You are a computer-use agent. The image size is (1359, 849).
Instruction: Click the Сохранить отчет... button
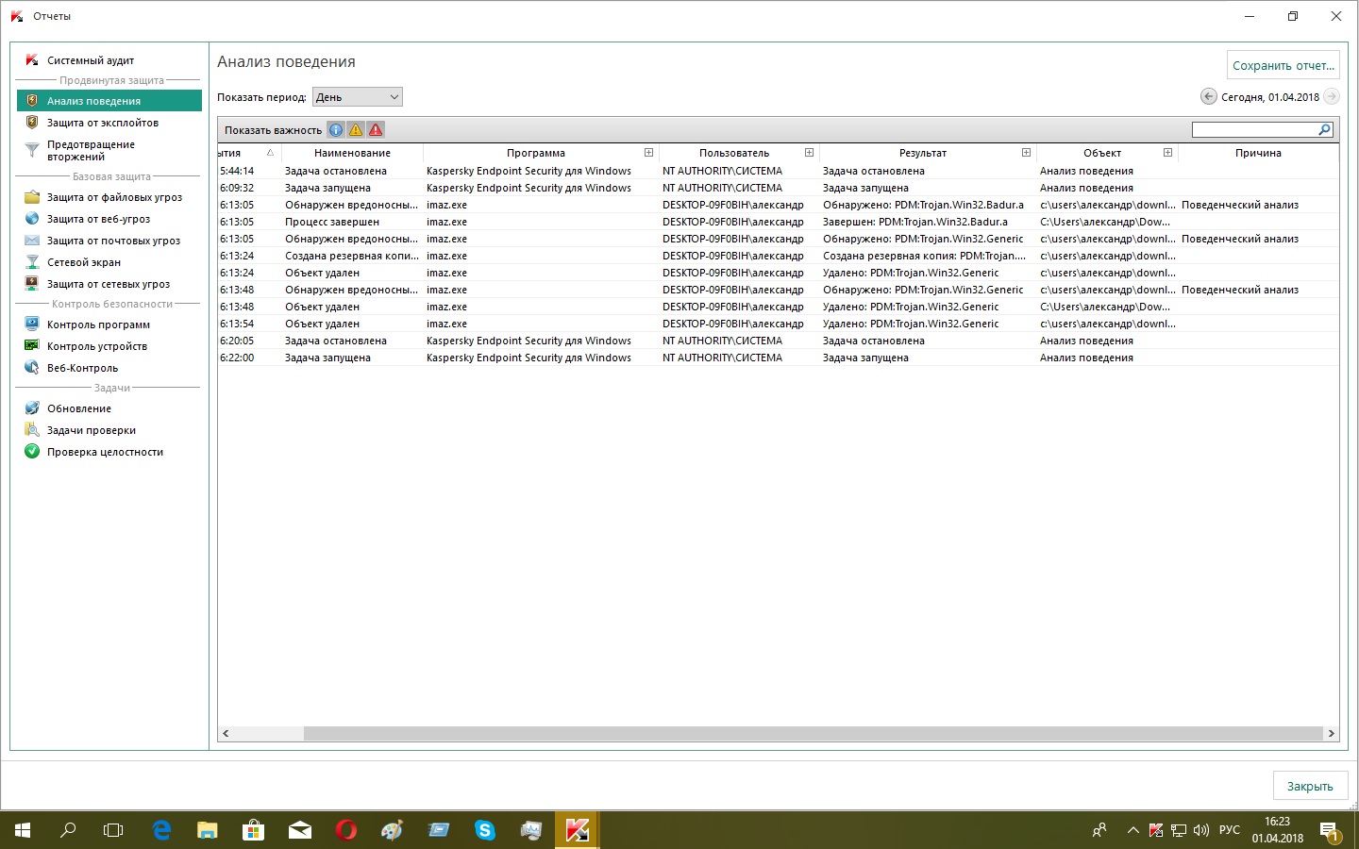coord(1283,65)
